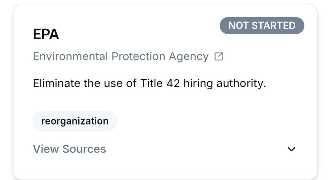Screen dimensions: 330x180
Task: Click the word Sources in View Sources
Action: pos(84,149)
